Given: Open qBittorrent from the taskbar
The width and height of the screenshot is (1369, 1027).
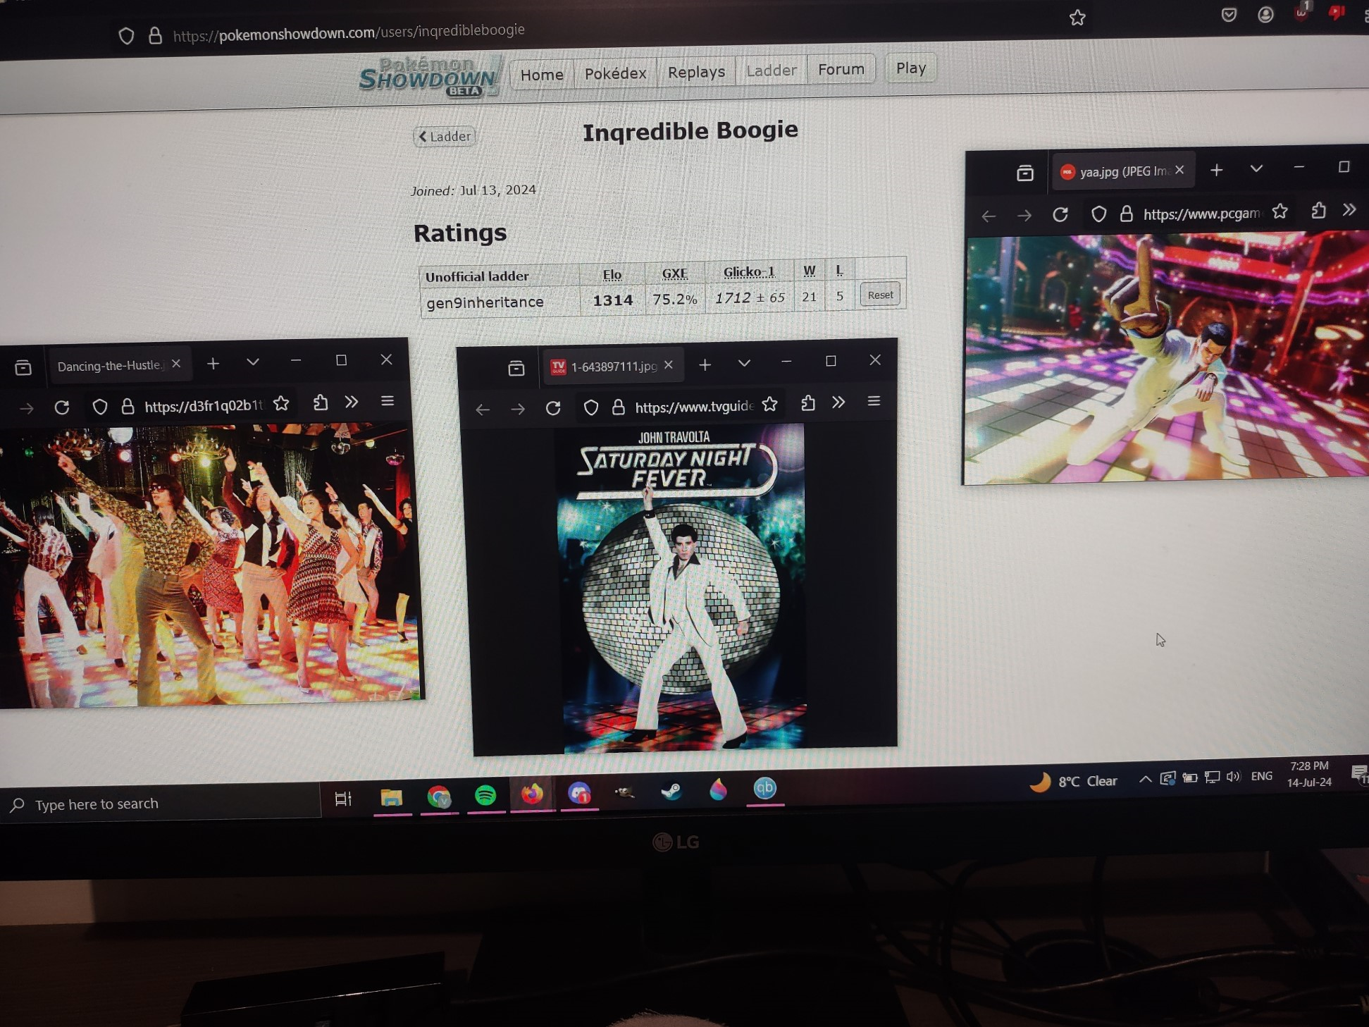Looking at the screenshot, I should (x=764, y=788).
